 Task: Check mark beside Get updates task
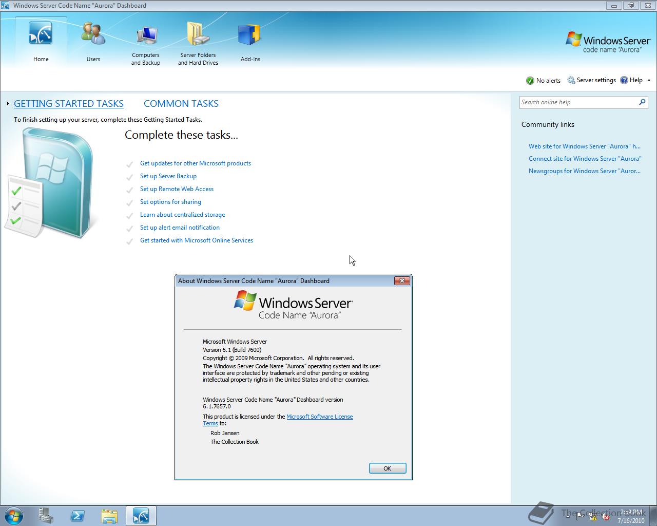[x=130, y=164]
